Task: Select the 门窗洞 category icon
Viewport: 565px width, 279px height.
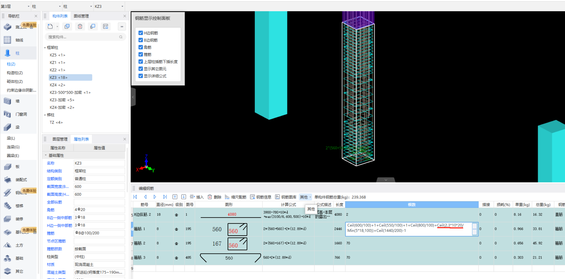Action: coord(7,114)
